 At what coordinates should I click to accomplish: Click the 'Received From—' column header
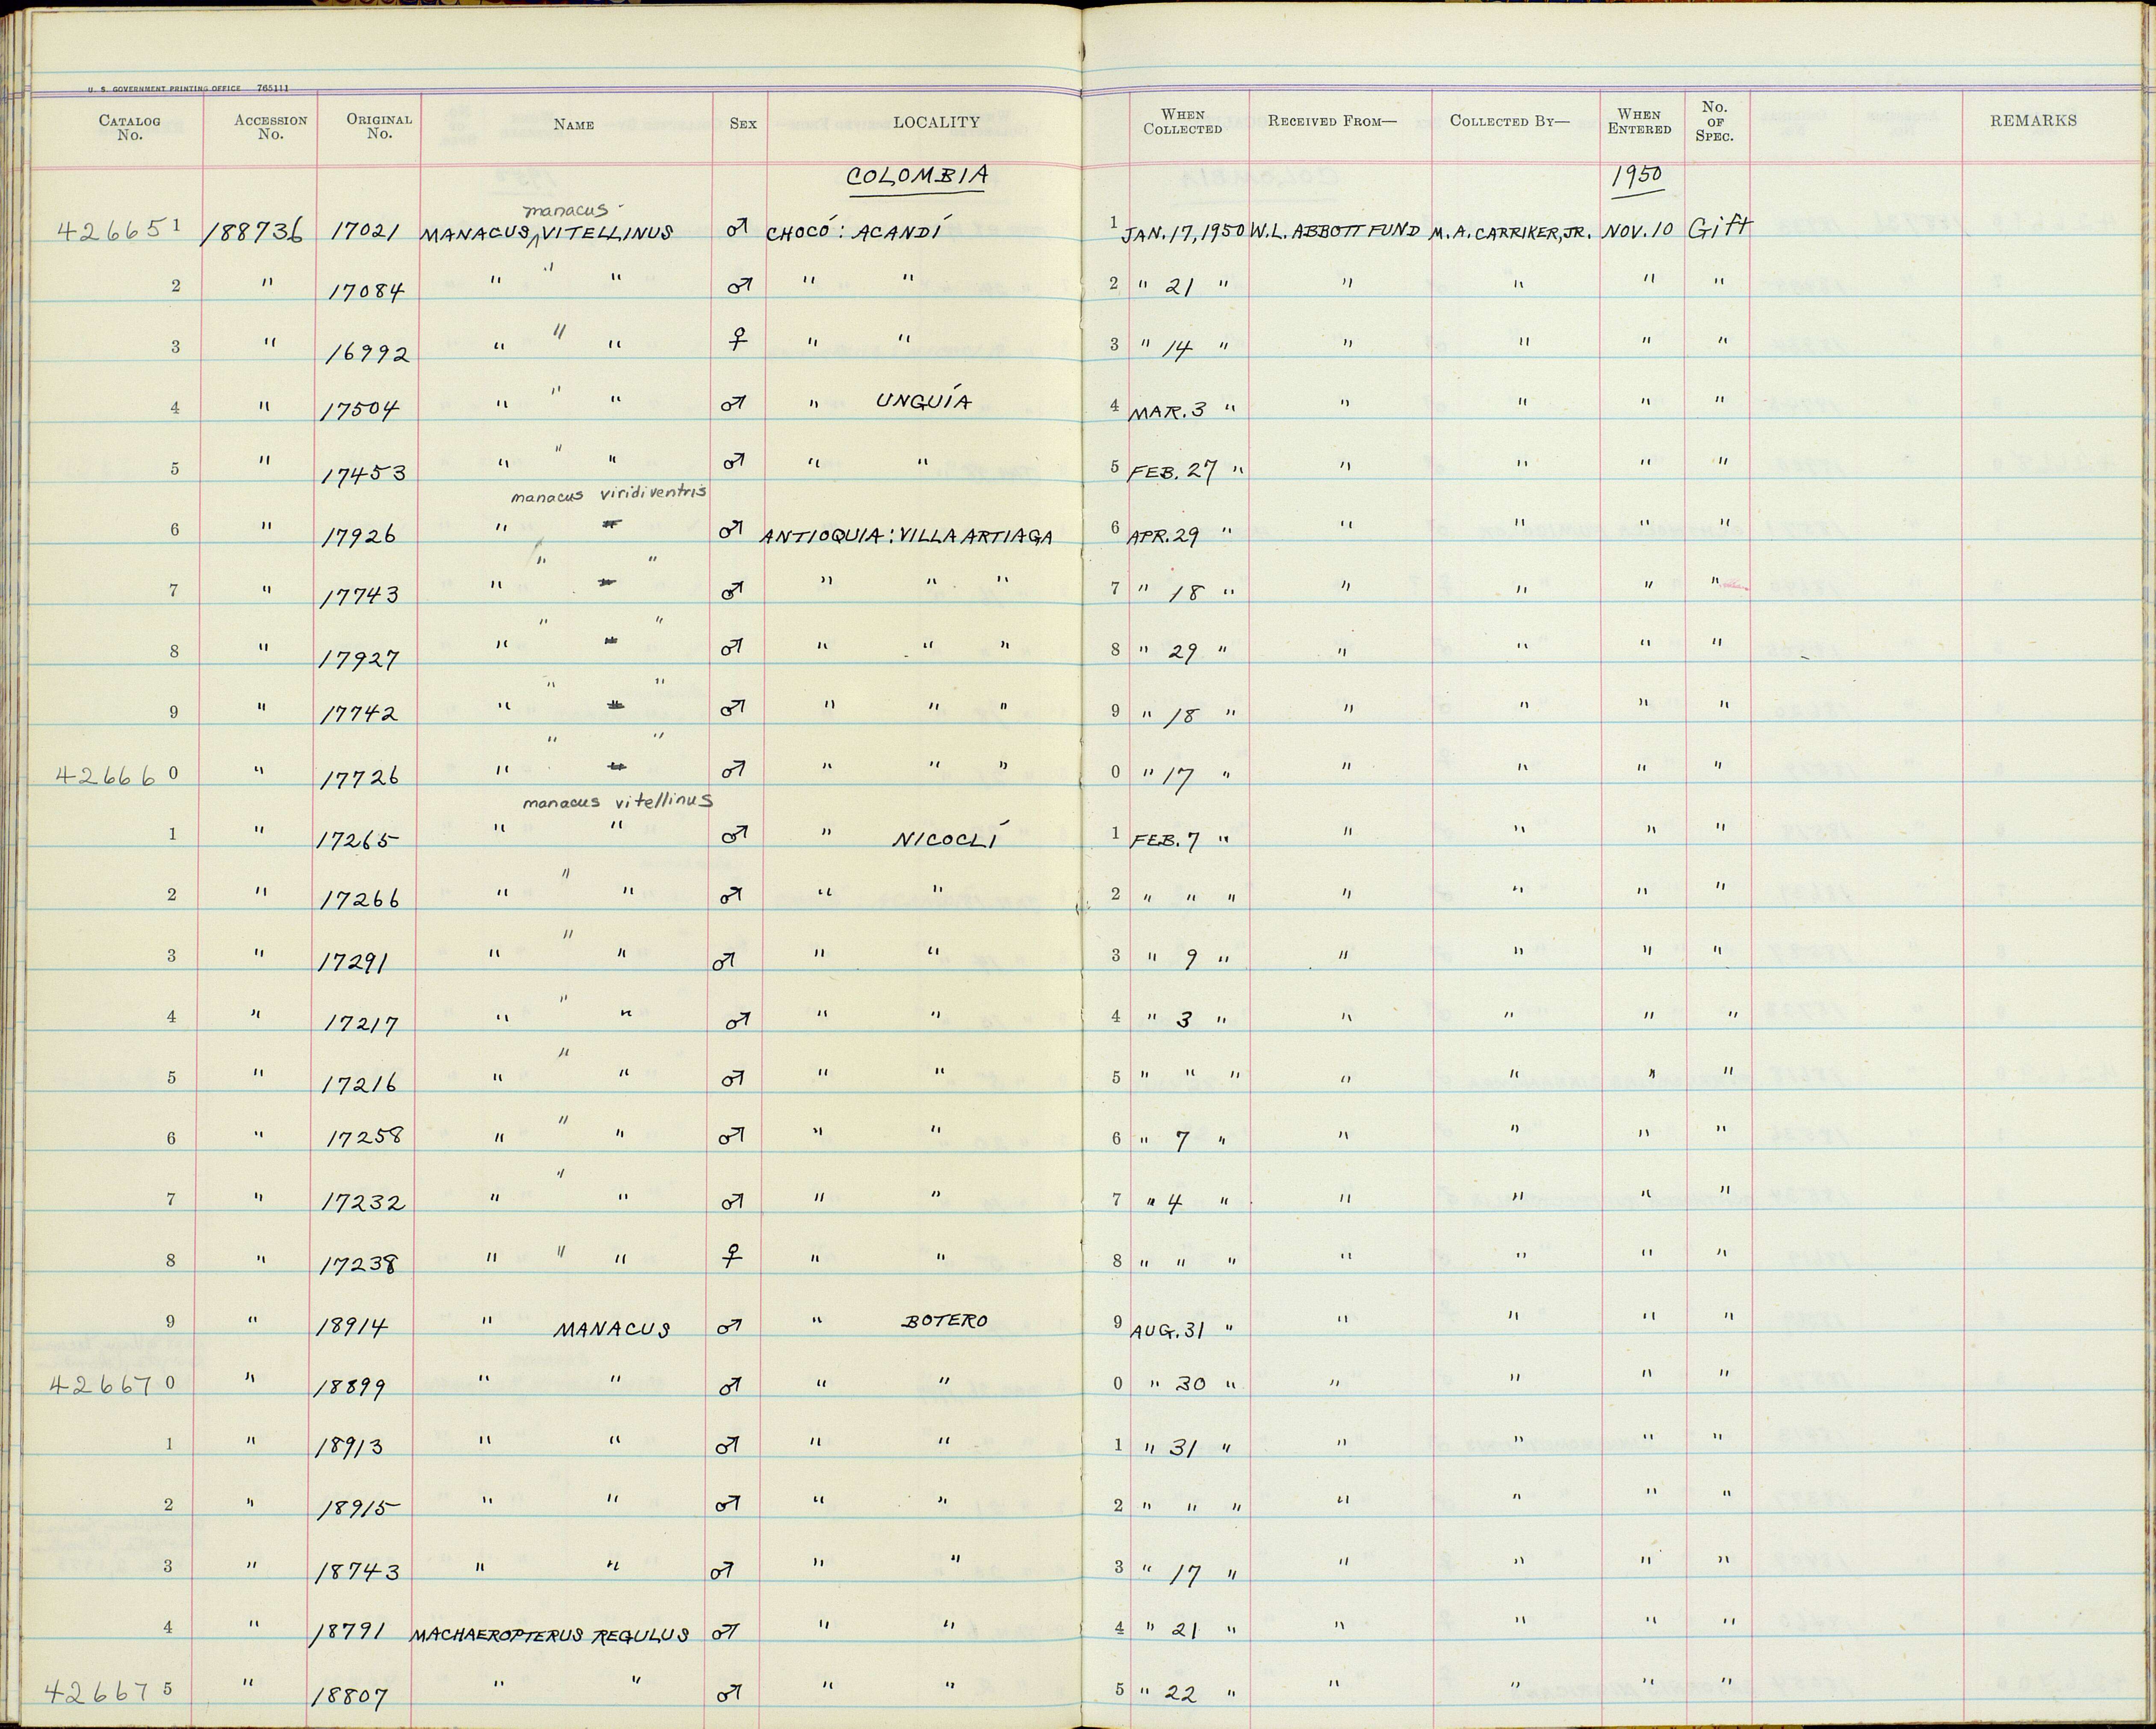pyautogui.click(x=1332, y=121)
